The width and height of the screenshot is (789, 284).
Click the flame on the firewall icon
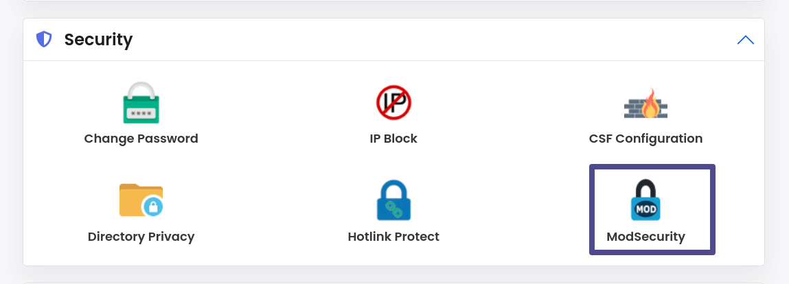[x=650, y=103]
